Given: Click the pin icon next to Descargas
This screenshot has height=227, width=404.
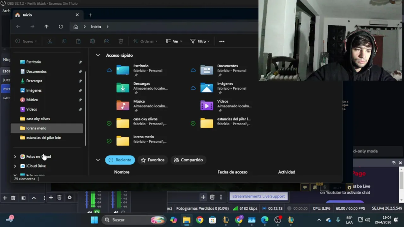Looking at the screenshot, I should (x=80, y=81).
